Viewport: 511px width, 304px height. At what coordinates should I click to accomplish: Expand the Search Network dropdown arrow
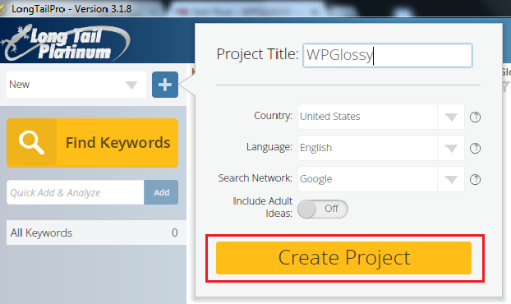[451, 179]
